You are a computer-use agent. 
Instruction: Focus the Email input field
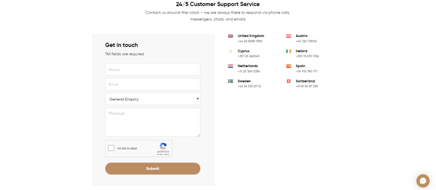pos(153,84)
